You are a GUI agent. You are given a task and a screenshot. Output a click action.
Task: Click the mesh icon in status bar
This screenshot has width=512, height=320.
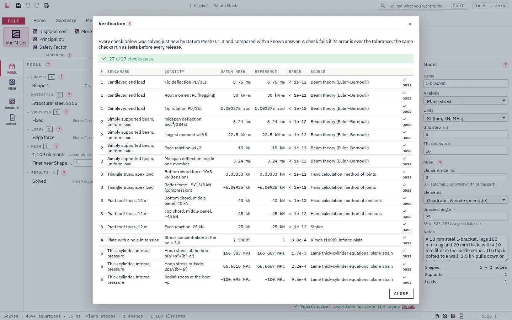click(445, 316)
